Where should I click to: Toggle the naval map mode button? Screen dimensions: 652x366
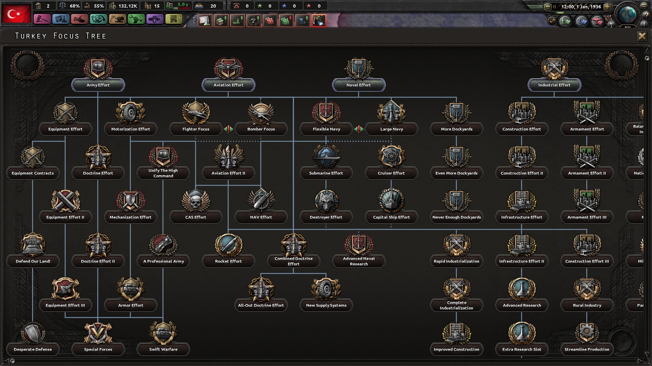point(581,21)
